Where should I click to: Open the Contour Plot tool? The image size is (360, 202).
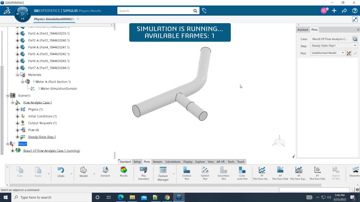pos(186,173)
